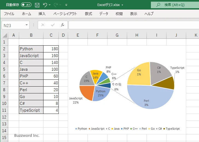Click the Python legend color marker
Viewport: 199px width, 142px height.
[76, 129]
